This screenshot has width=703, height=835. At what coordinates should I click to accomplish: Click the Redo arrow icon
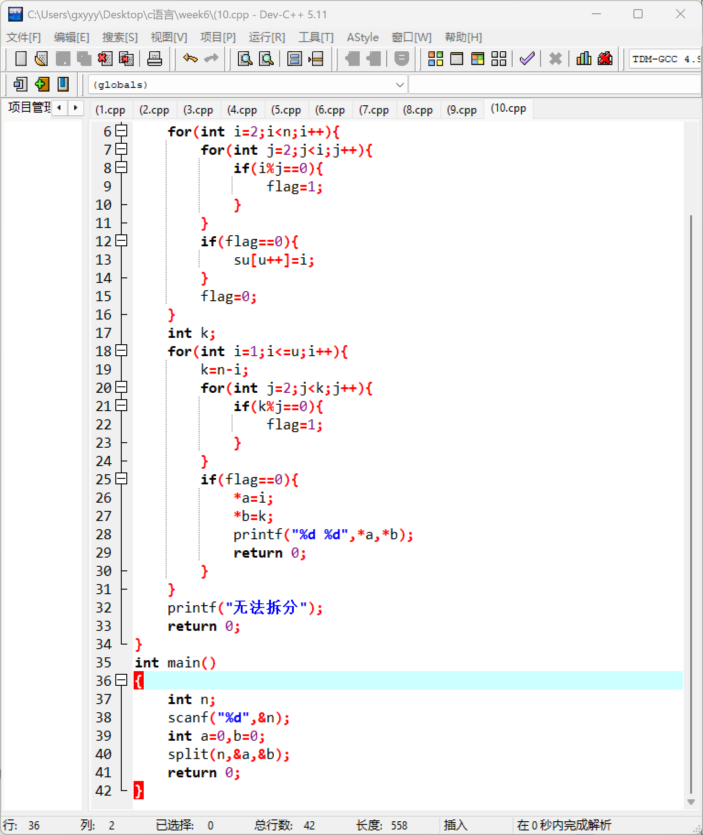[x=211, y=58]
